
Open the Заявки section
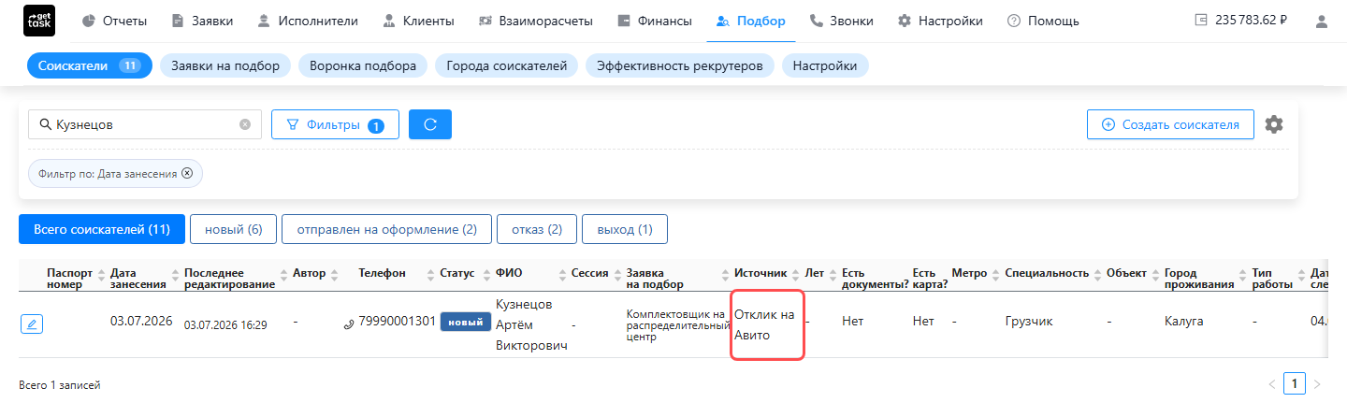pos(202,21)
